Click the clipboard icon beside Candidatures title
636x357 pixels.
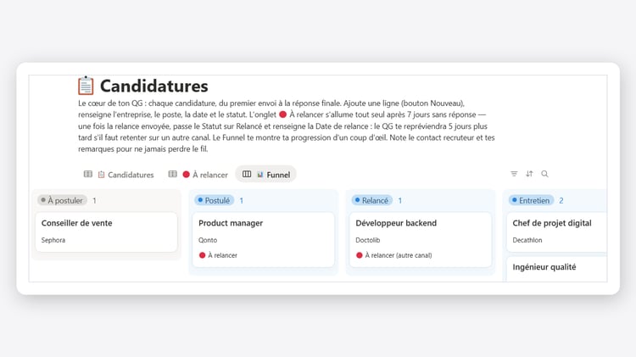[x=86, y=86]
